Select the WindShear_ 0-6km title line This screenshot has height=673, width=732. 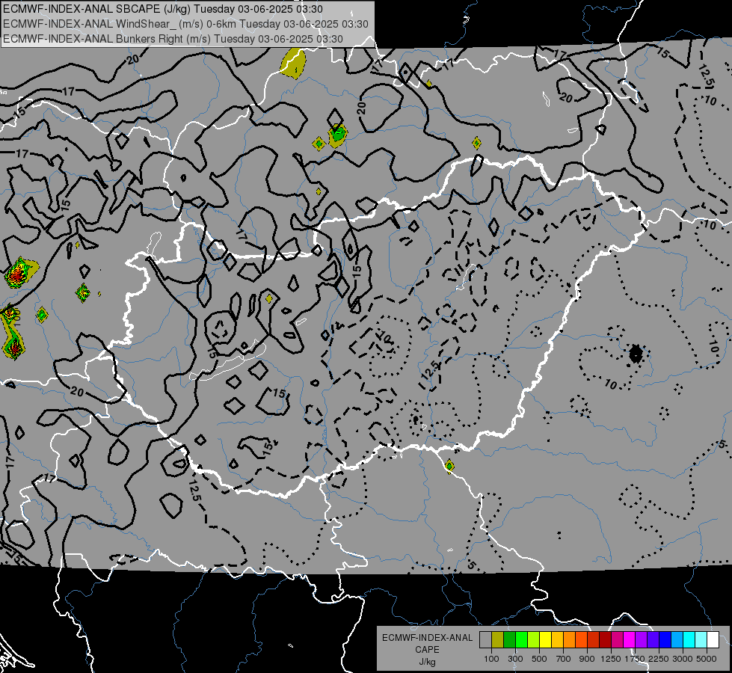point(185,24)
